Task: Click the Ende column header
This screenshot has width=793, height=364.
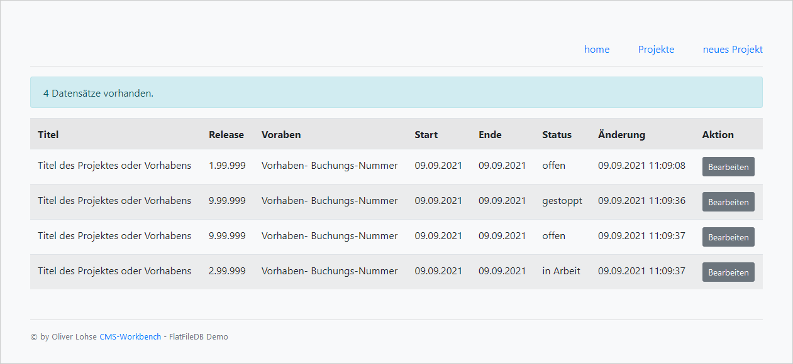Action: coord(490,134)
